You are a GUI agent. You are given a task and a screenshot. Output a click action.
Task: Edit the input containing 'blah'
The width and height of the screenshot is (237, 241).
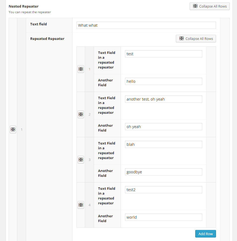(x=163, y=144)
